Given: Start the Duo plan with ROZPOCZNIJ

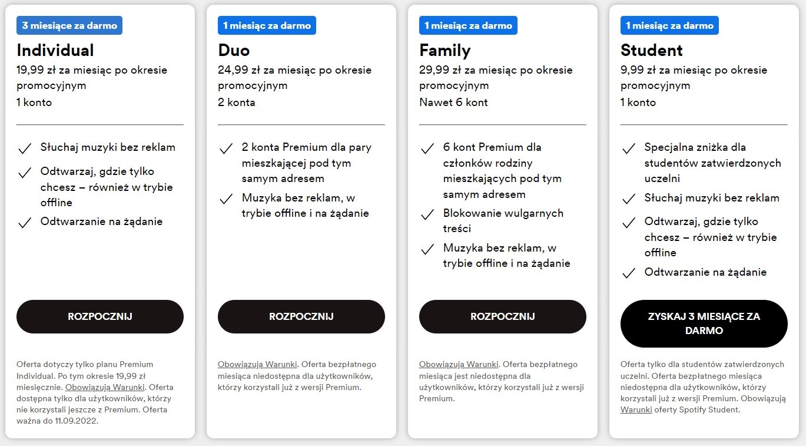Looking at the screenshot, I should (301, 316).
